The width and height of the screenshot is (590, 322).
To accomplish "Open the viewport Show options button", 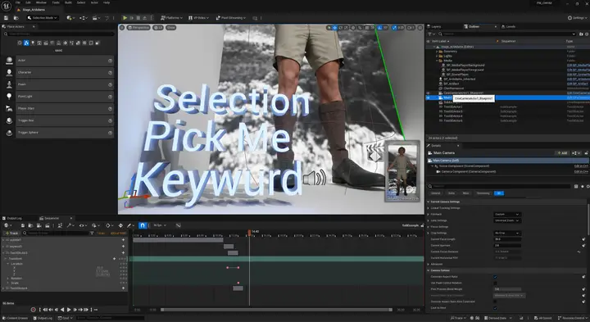I will coord(170,28).
